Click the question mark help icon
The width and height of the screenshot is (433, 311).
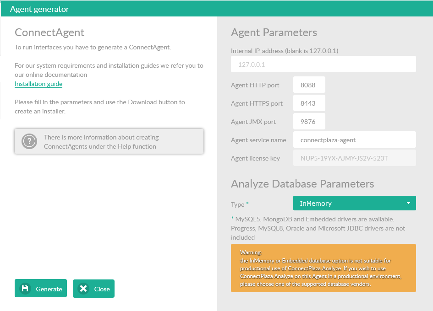coord(29,141)
